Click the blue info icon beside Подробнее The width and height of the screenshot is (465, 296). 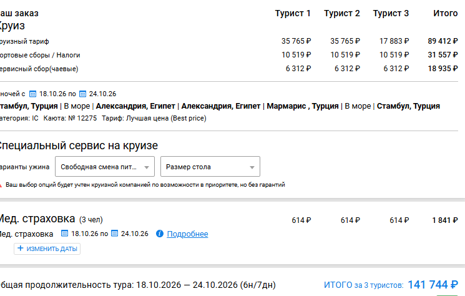click(x=160, y=234)
